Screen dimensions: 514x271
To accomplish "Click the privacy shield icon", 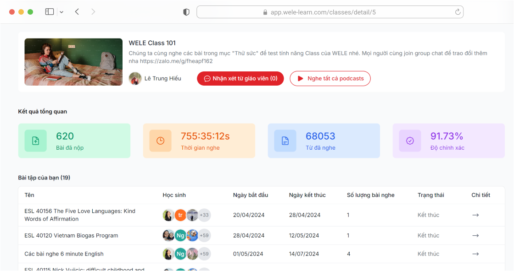I will tap(186, 12).
